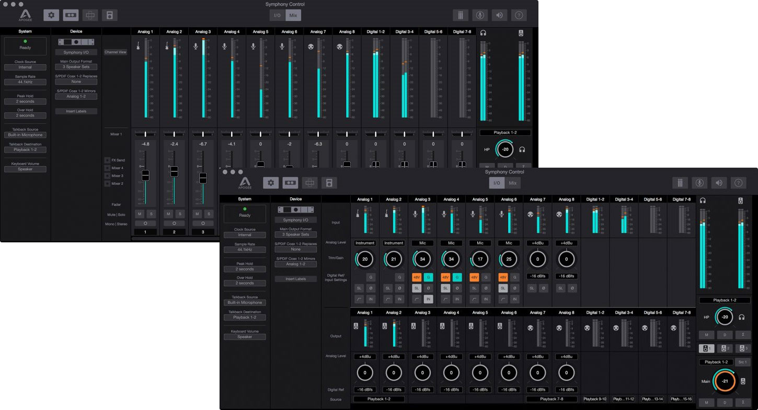Open help via the question mark icon
758x410 pixels.
[x=738, y=183]
